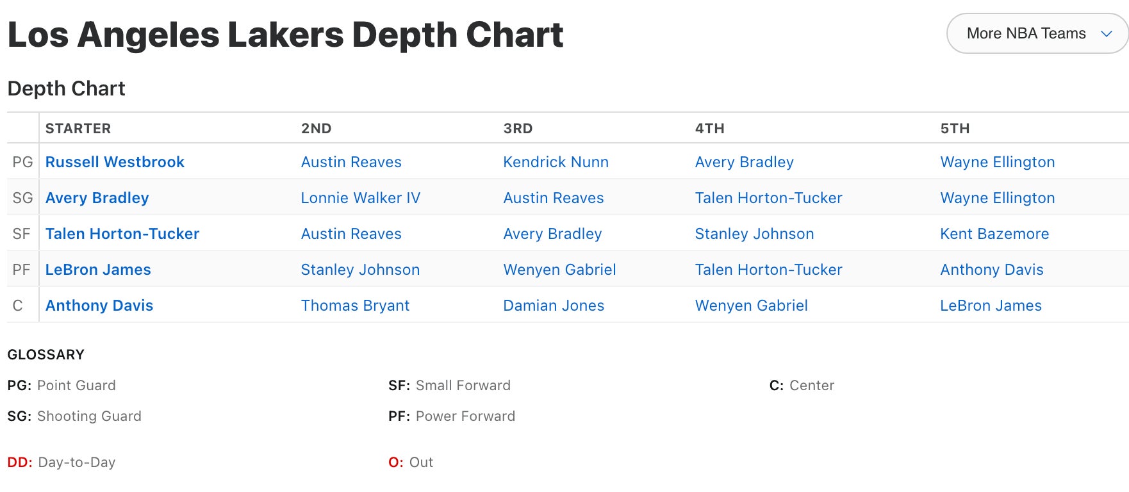
Task: Select Anthony Davis in the 5TH column
Action: [991, 270]
